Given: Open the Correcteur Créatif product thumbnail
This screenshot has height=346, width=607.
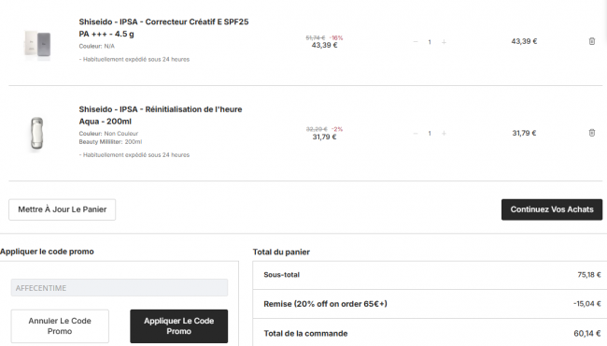Looking at the screenshot, I should (37, 44).
